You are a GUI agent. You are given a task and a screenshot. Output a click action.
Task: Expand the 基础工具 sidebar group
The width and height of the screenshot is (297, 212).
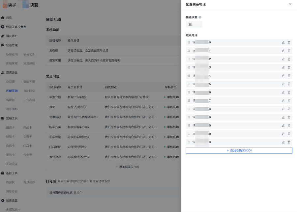(x=12, y=173)
